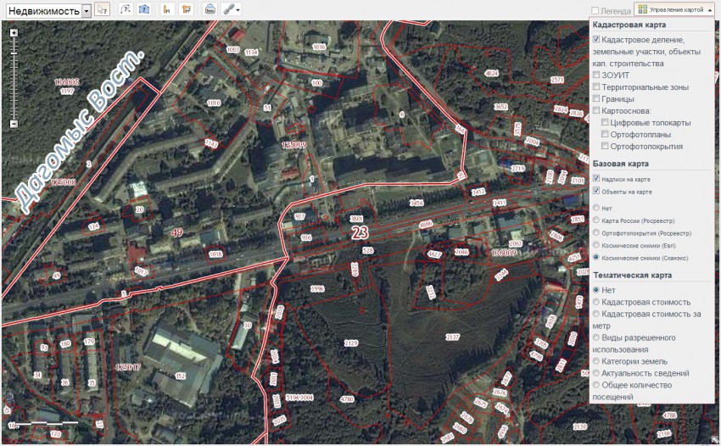Choose Категории земель thematic option
Image resolution: width=721 pixels, height=446 pixels.
pos(597,361)
